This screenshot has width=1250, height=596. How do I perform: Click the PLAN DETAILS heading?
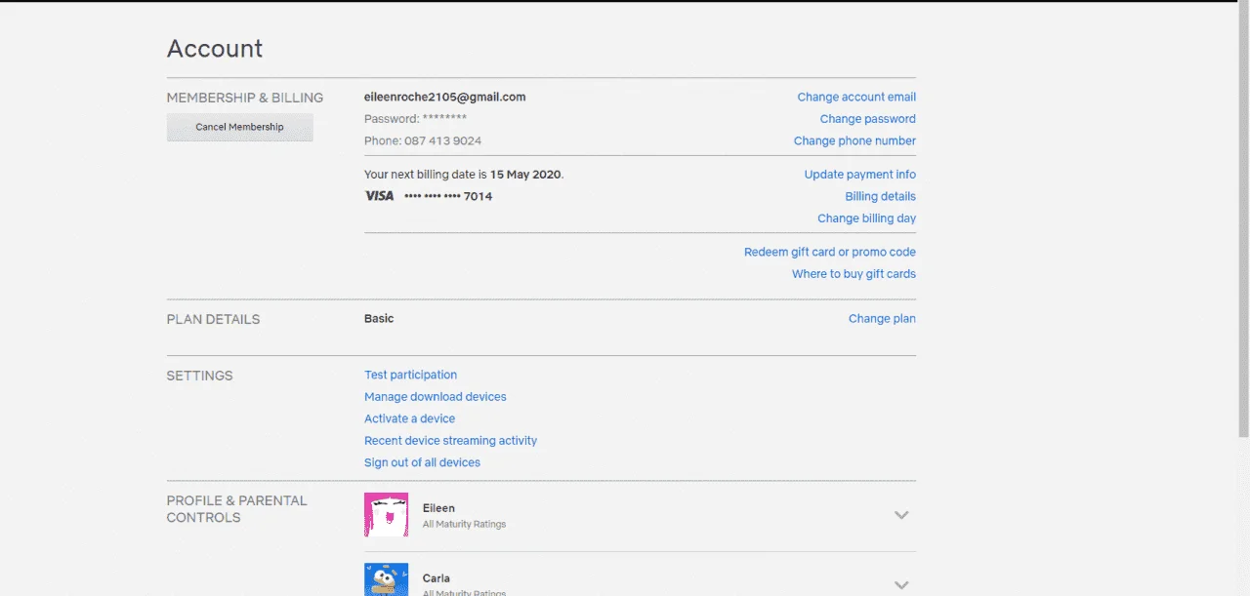tap(213, 320)
